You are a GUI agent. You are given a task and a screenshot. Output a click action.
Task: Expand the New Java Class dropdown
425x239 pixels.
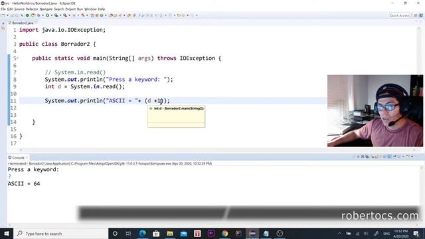tap(106, 15)
